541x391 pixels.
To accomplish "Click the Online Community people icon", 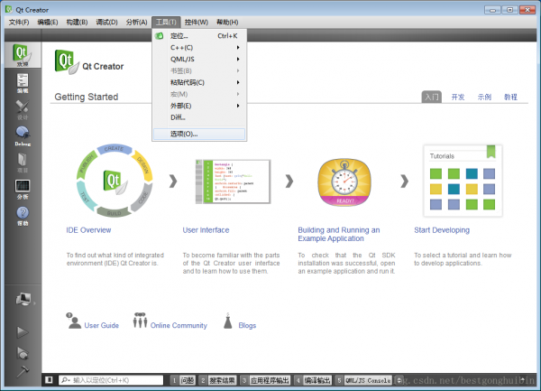I will [x=140, y=320].
